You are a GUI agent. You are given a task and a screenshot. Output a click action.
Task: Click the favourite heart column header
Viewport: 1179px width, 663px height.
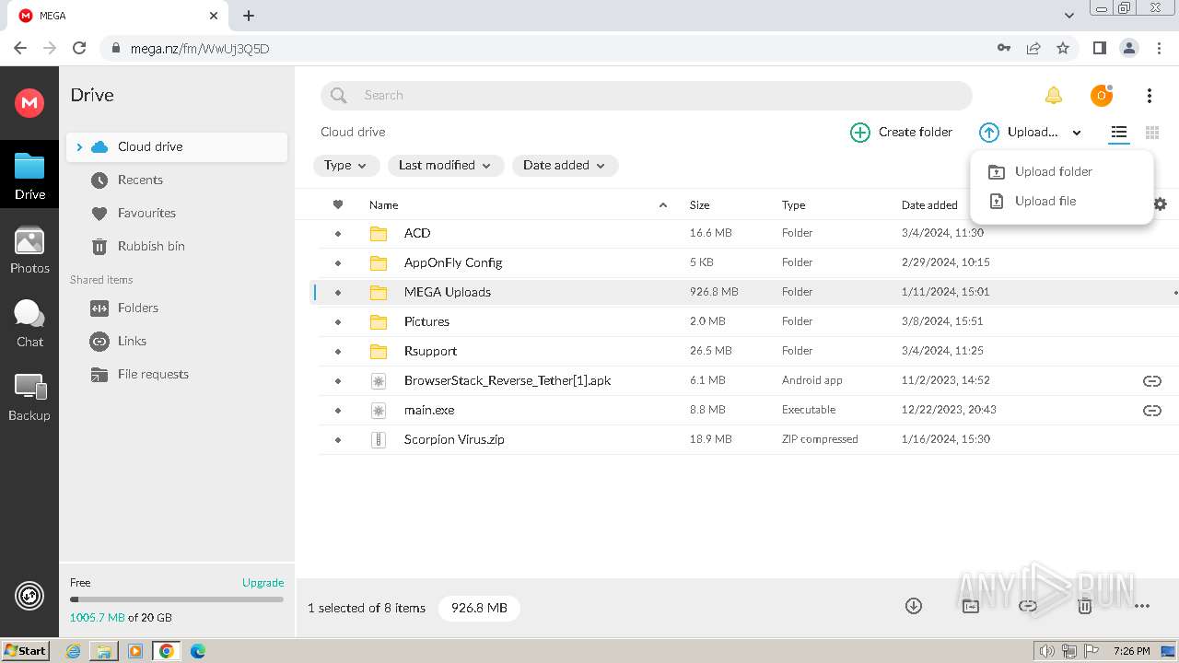tap(338, 204)
